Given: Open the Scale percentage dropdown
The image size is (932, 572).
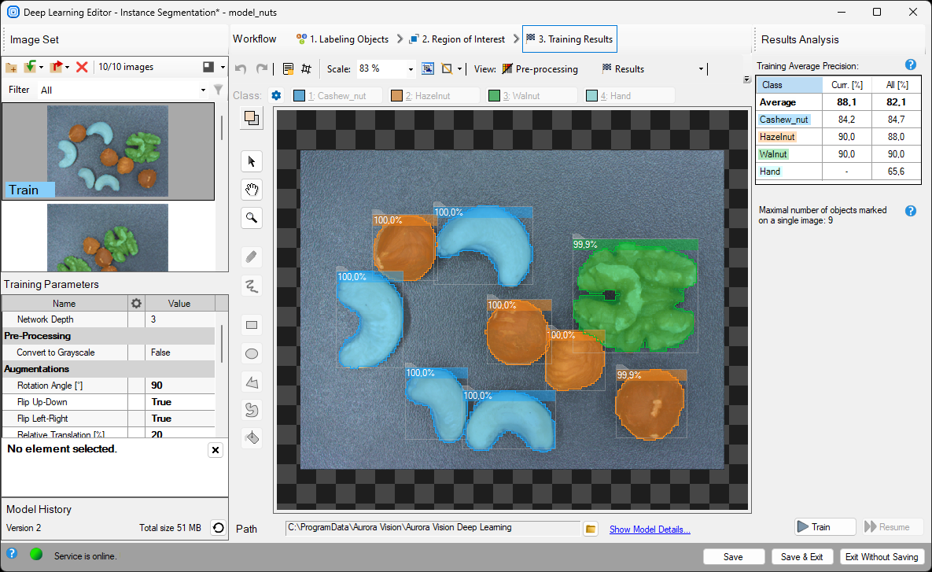Looking at the screenshot, I should click(x=411, y=69).
